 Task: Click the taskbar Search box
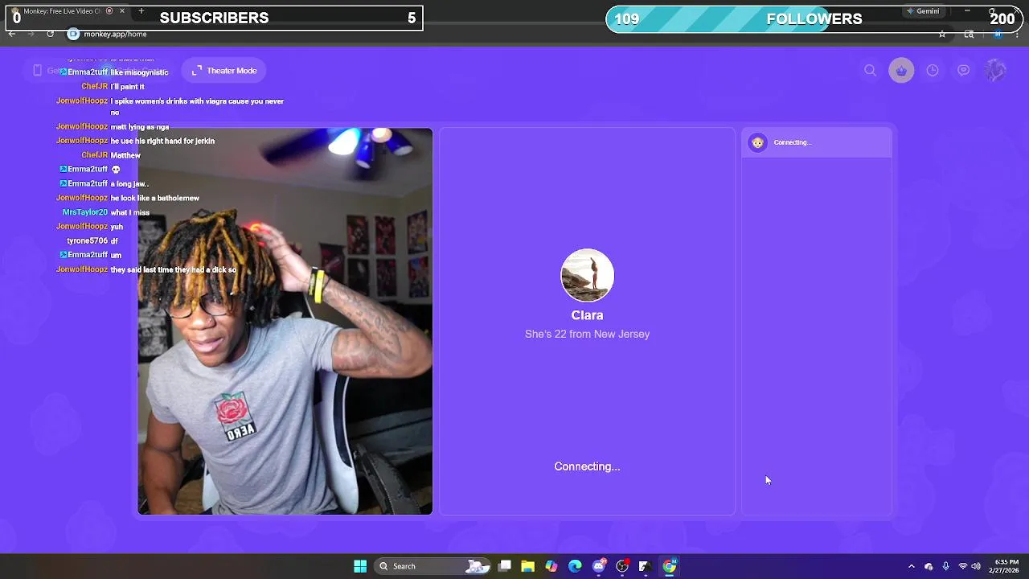[433, 566]
